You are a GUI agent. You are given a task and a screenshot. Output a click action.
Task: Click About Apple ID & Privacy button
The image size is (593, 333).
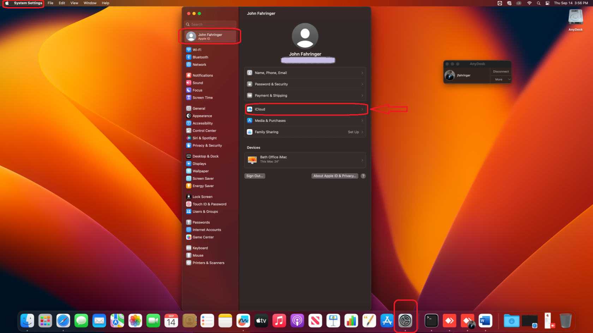pyautogui.click(x=335, y=176)
